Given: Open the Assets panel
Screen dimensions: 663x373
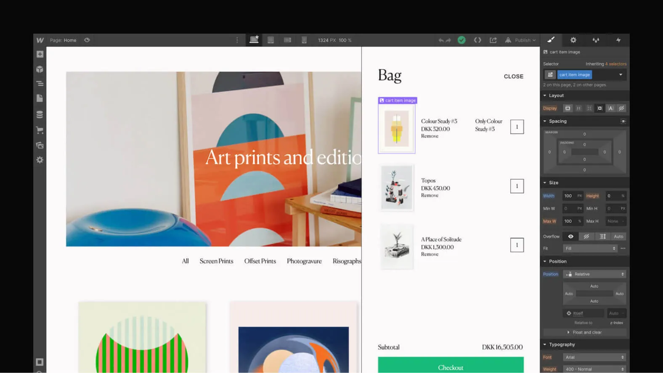Looking at the screenshot, I should pos(40,145).
